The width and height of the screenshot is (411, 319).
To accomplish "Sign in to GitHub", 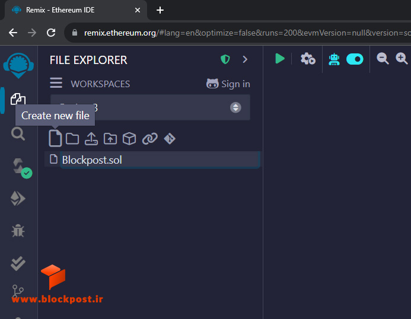I will 228,84.
